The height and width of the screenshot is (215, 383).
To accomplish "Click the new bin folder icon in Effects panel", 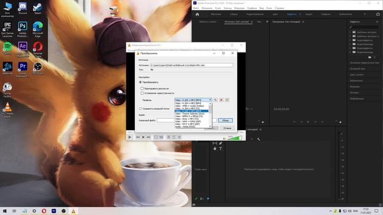I will (x=370, y=57).
